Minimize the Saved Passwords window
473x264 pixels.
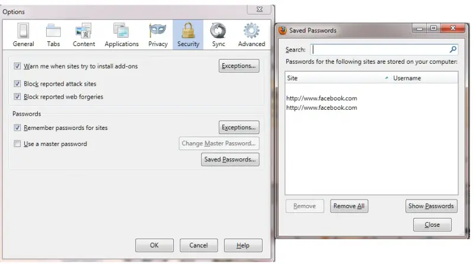[419, 28]
